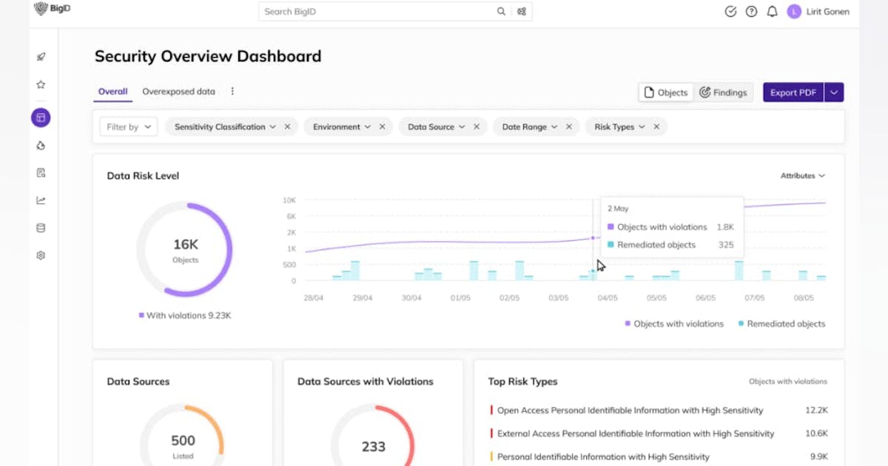Image resolution: width=888 pixels, height=466 pixels.
Task: Click the Export PDF button
Action: click(x=793, y=92)
